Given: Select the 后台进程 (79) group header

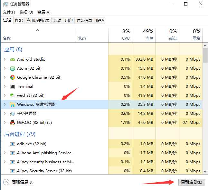Looking at the screenshot, I should point(20,134).
